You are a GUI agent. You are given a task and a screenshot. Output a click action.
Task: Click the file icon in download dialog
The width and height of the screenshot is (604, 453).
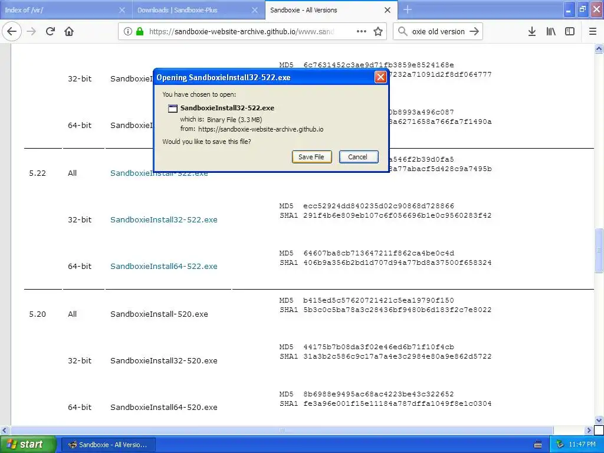click(173, 109)
